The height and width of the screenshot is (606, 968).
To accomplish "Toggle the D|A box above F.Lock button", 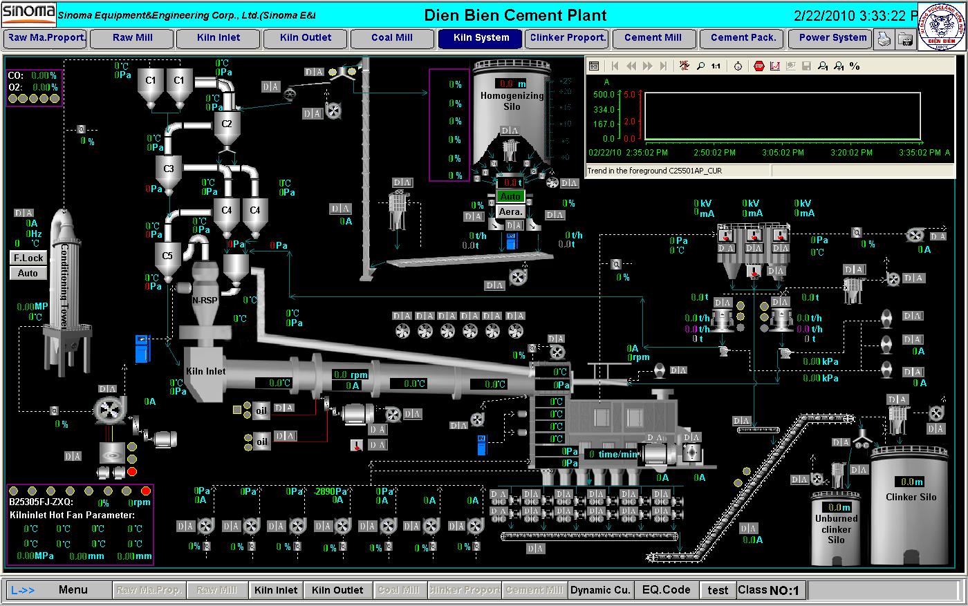I will 24,213.
